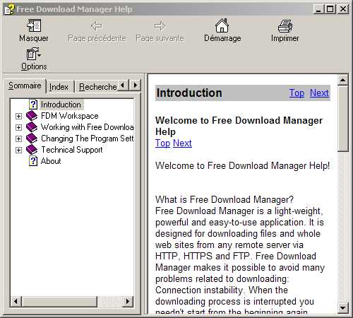Expand the Technical Support tree node
Viewport: 353px width, 318px height.
click(18, 150)
